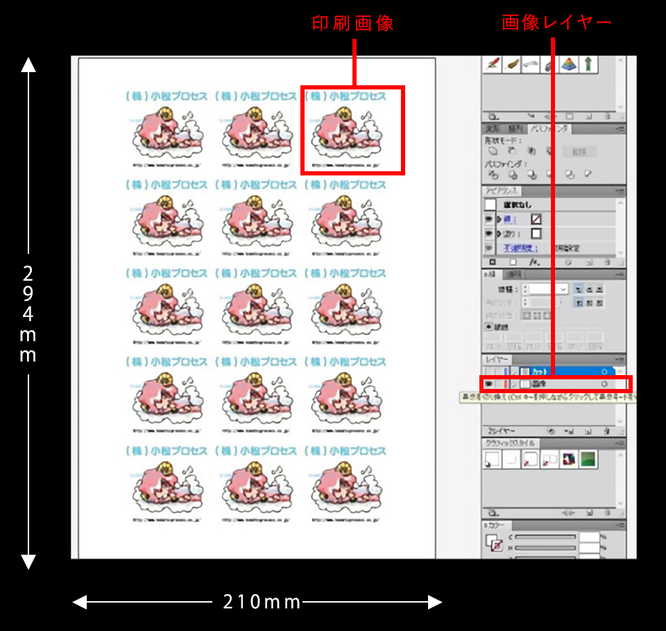Open the Symbol Libraries menu icon
The height and width of the screenshot is (631, 666).
click(493, 116)
